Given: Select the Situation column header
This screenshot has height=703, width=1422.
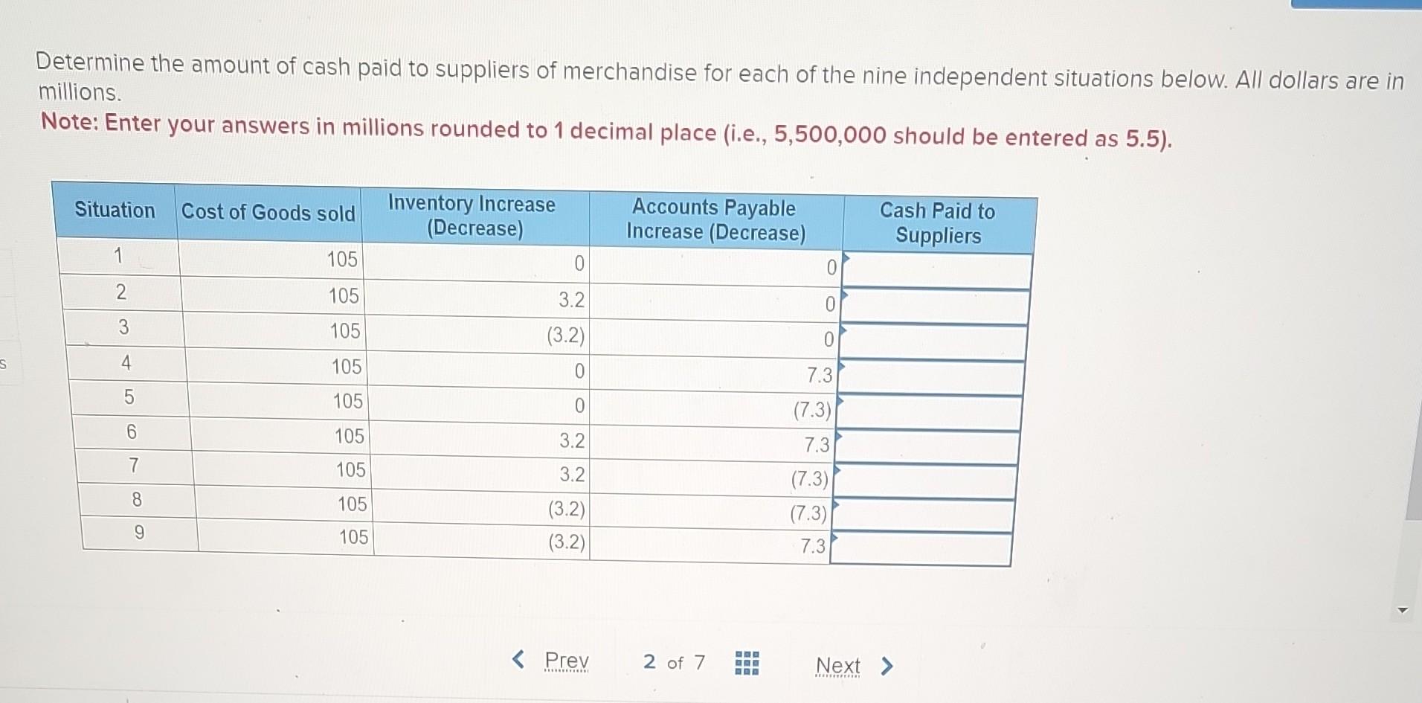Looking at the screenshot, I should click(x=113, y=211).
